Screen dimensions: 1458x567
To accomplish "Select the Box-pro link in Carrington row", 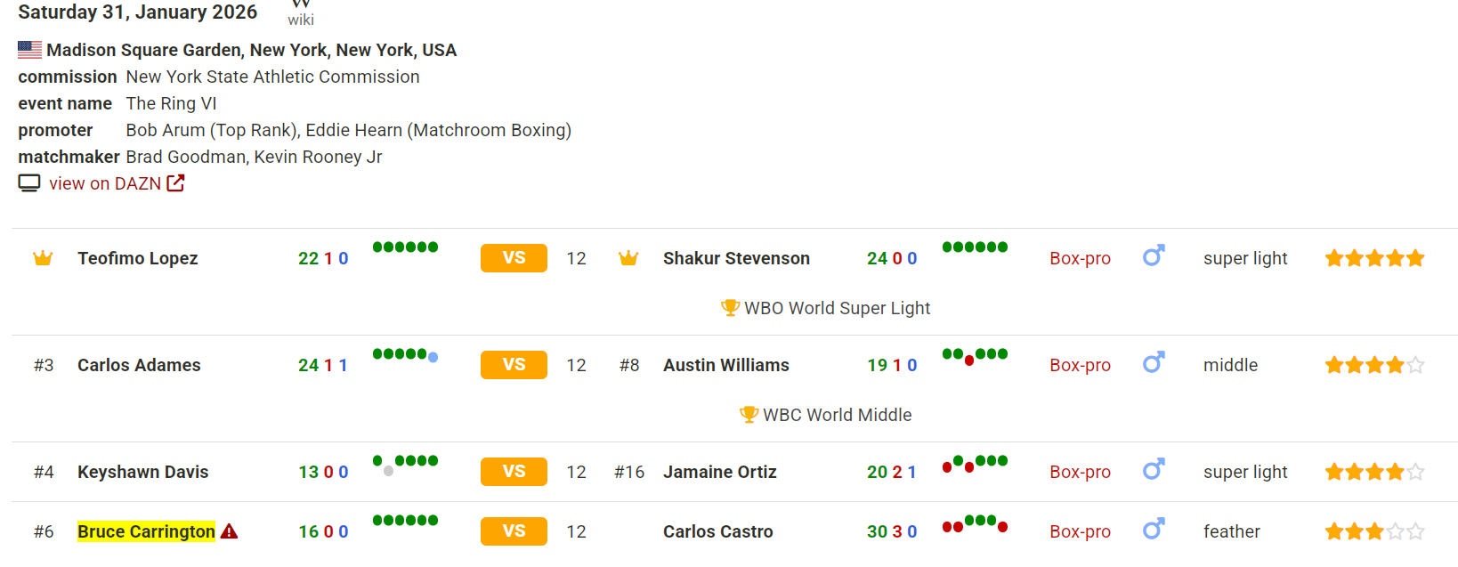I will tap(1080, 531).
